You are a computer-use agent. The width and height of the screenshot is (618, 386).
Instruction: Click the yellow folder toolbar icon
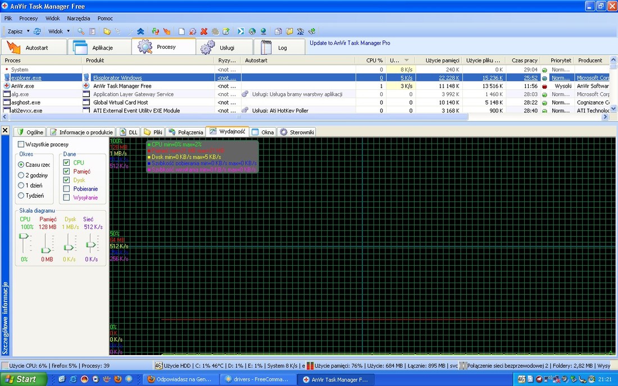coord(107,31)
